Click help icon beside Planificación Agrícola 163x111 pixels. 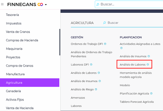pyautogui.click(x=152, y=94)
